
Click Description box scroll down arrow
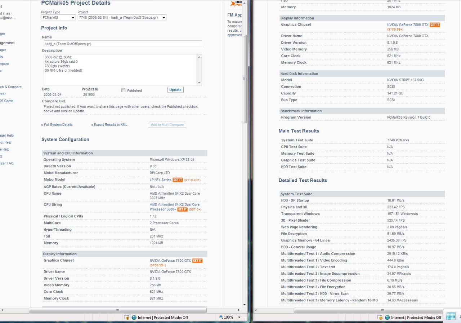pos(199,83)
